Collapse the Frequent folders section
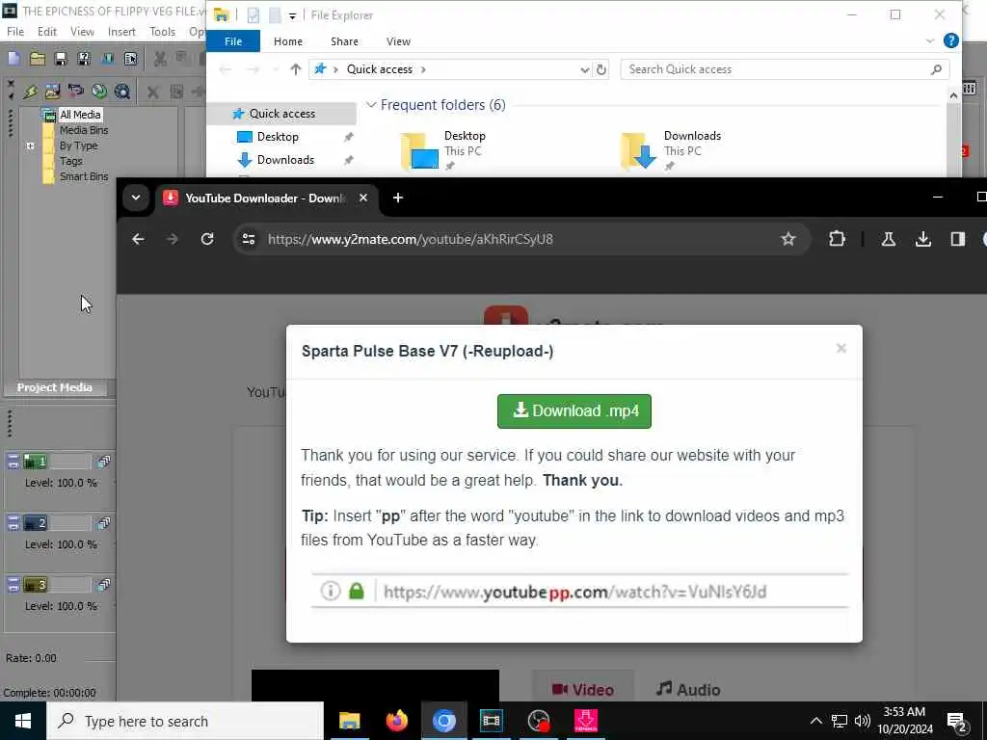The height and width of the screenshot is (740, 987). (371, 105)
